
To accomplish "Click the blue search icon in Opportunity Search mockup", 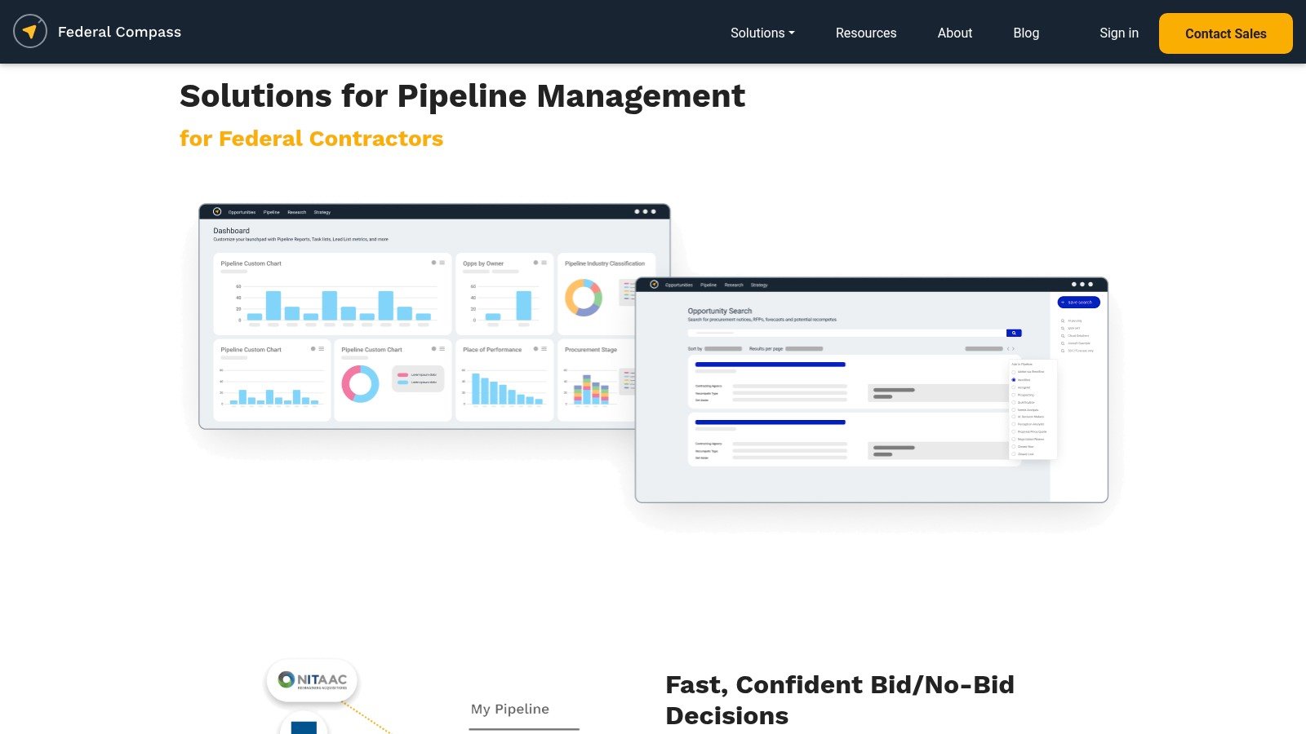I will pos(1014,333).
